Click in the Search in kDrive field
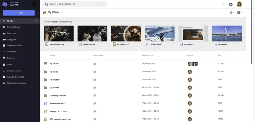Image resolution: width=255 pixels, height=122 pixels. (x=75, y=4)
